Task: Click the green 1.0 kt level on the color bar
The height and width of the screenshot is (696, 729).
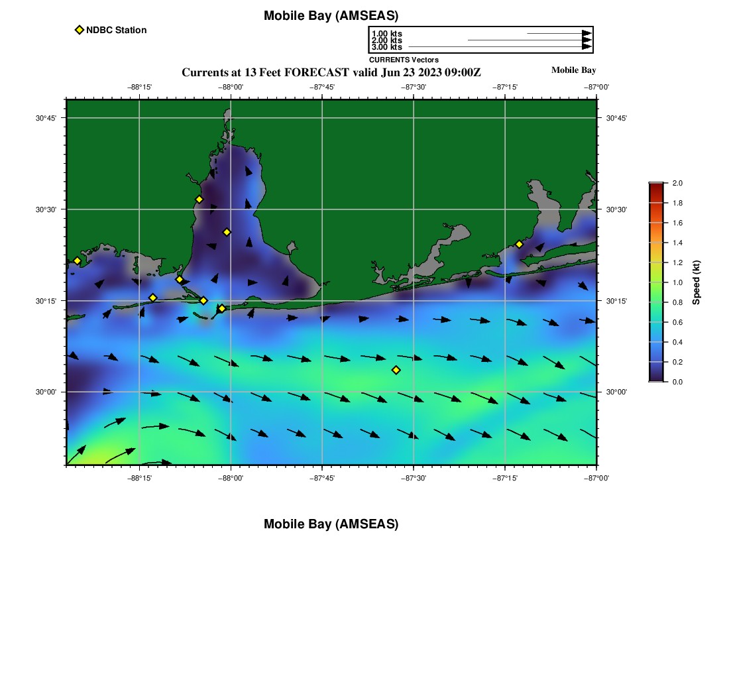Action: [x=656, y=282]
